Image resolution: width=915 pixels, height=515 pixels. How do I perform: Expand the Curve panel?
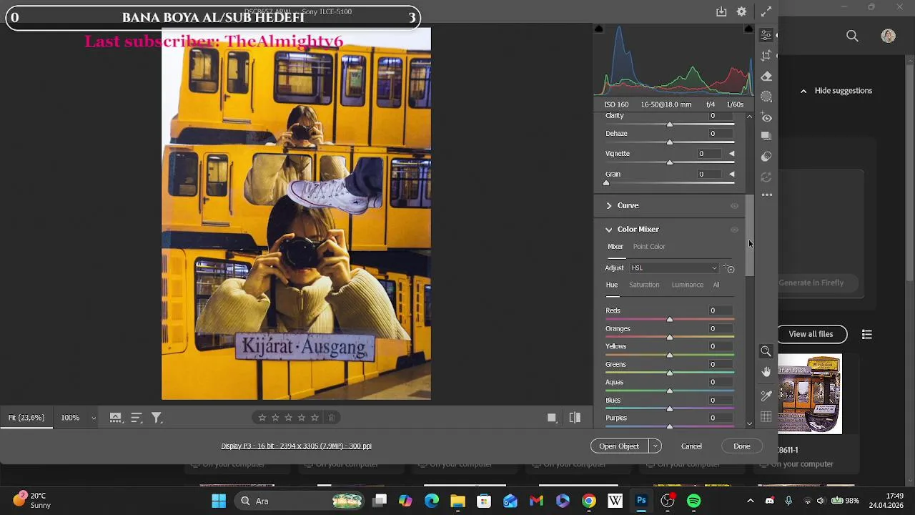coord(609,206)
